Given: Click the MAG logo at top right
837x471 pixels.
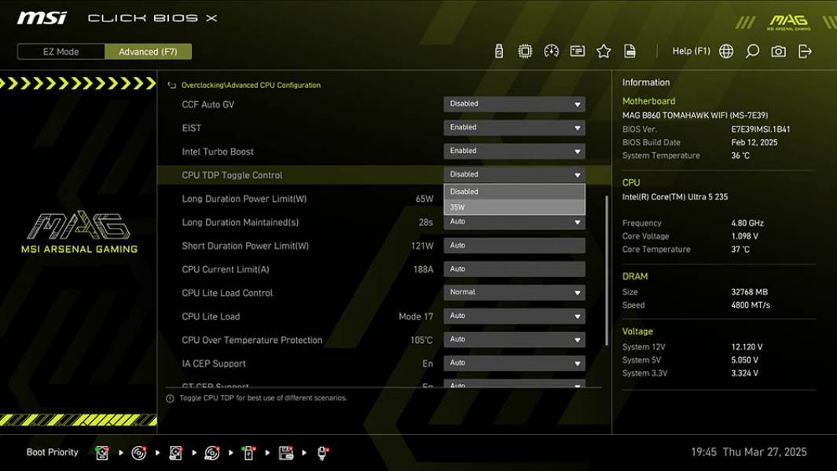Looking at the screenshot, I should pyautogui.click(x=788, y=22).
